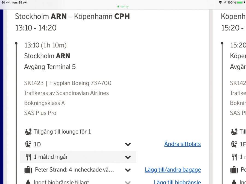The height and width of the screenshot is (184, 246).
Task: Expand the "Inget biobränsle tillagt" chevron
Action: point(128,182)
